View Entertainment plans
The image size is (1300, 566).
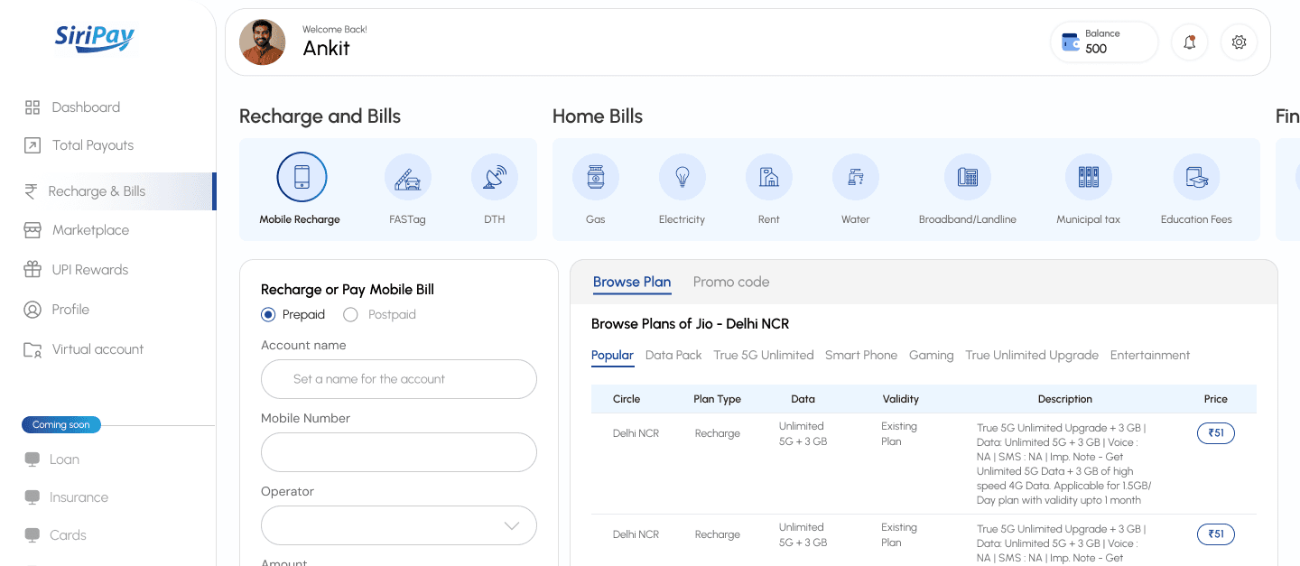(x=1150, y=355)
